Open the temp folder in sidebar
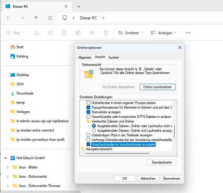The image size is (223, 193). [17, 103]
